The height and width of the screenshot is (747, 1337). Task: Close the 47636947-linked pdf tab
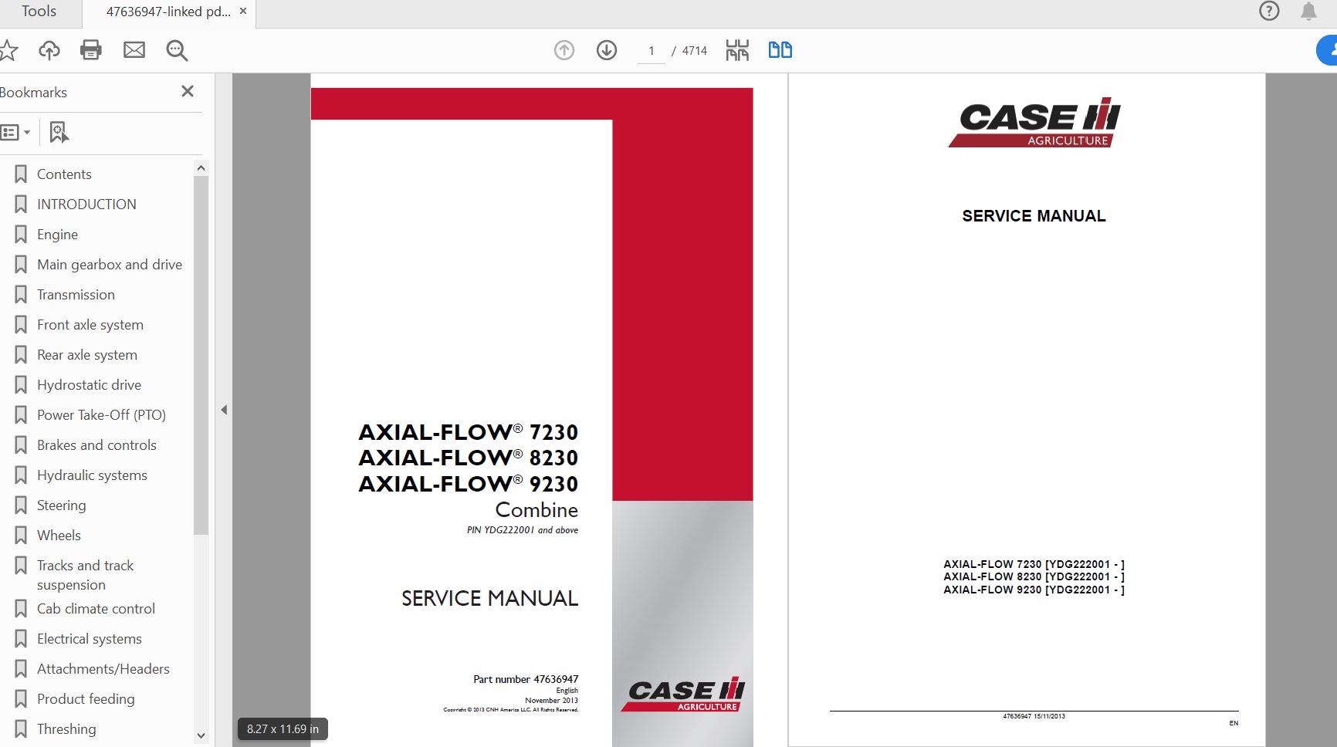(x=243, y=12)
